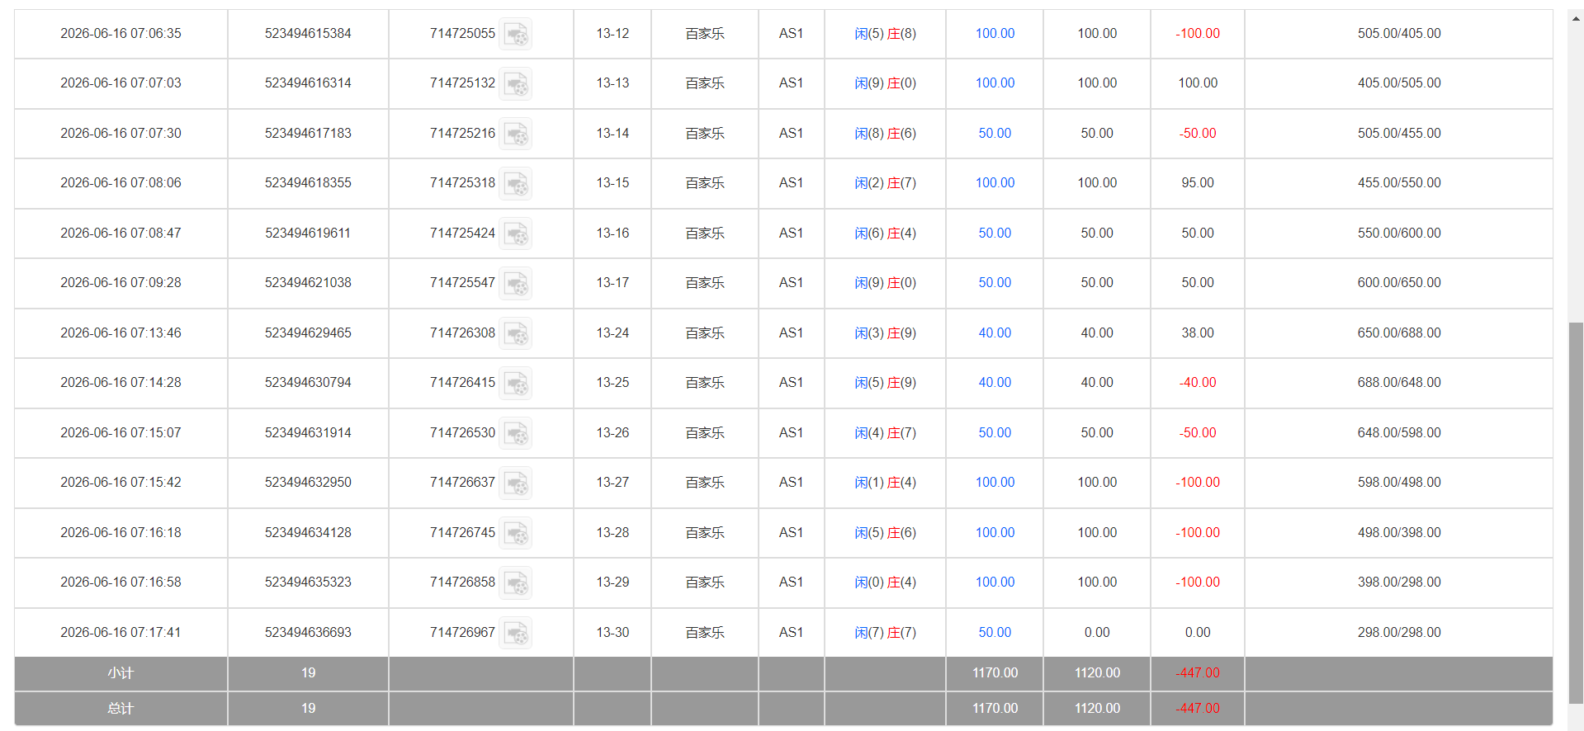This screenshot has width=1584, height=731.
Task: Click shoe-round 13-28 cell
Action: (x=612, y=533)
